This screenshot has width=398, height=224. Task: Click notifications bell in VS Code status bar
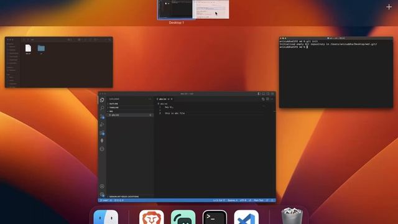272,200
